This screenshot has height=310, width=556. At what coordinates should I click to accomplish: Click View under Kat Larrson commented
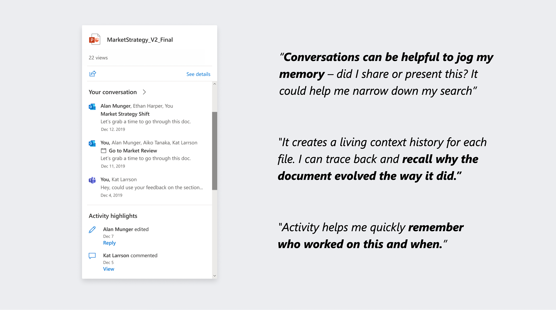coord(108,269)
